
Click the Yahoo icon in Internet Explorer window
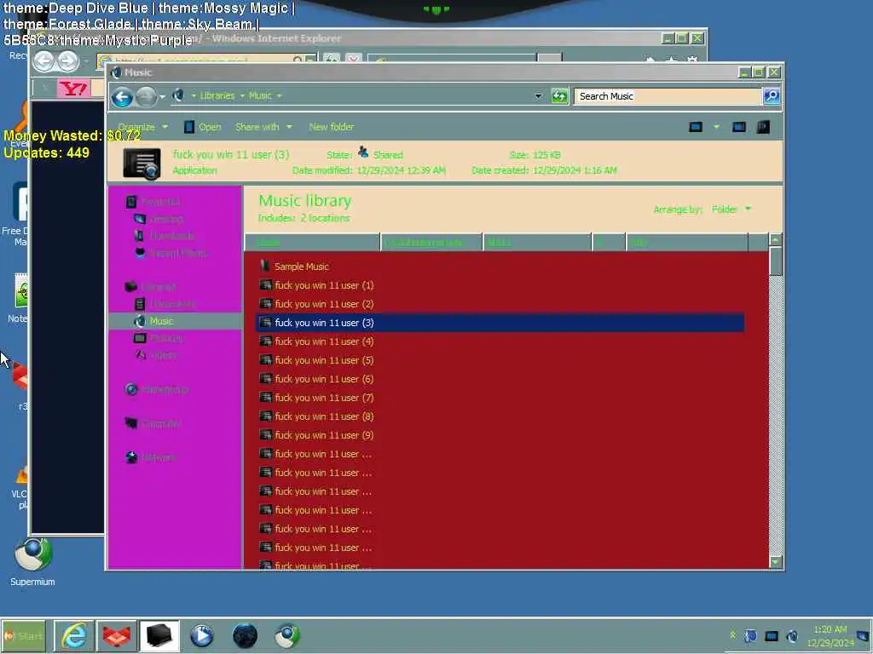tap(73, 89)
